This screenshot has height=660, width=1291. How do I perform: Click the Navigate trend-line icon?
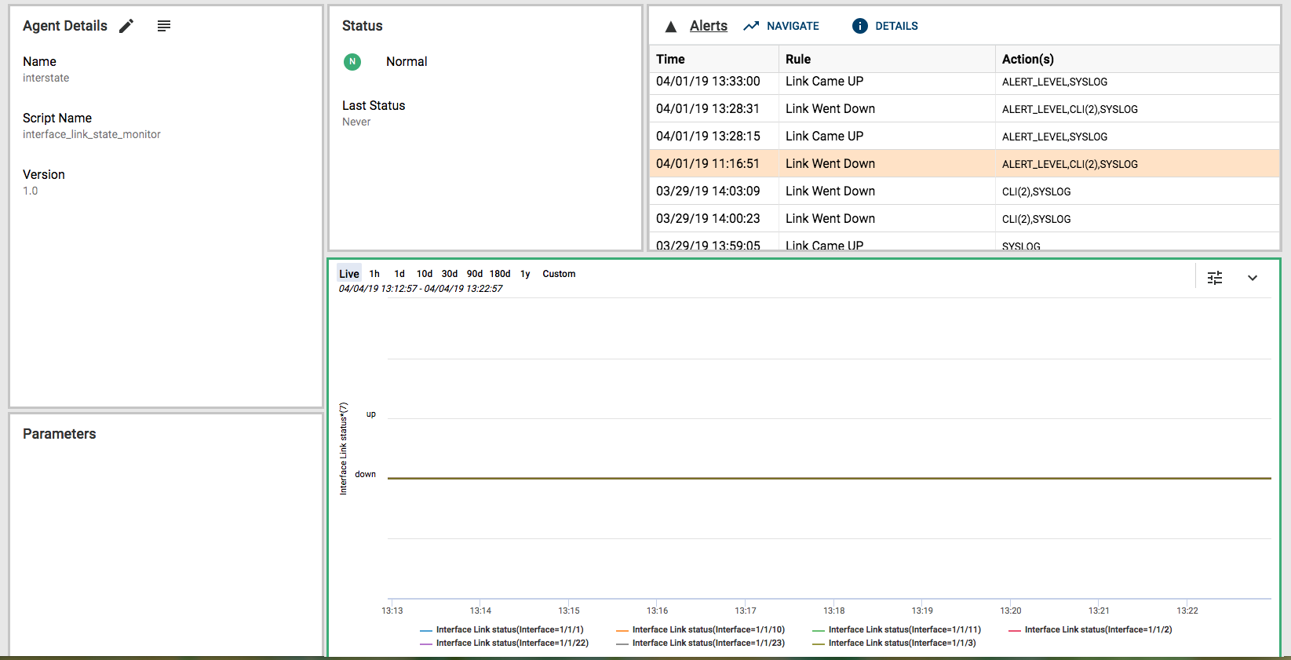751,26
